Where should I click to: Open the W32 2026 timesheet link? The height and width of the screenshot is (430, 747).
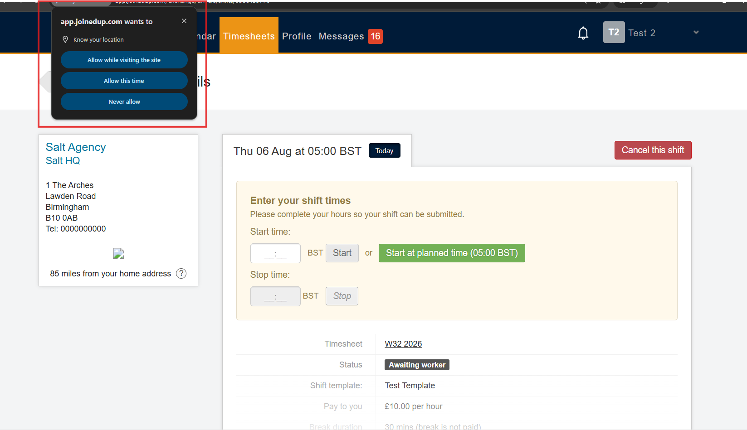(403, 344)
